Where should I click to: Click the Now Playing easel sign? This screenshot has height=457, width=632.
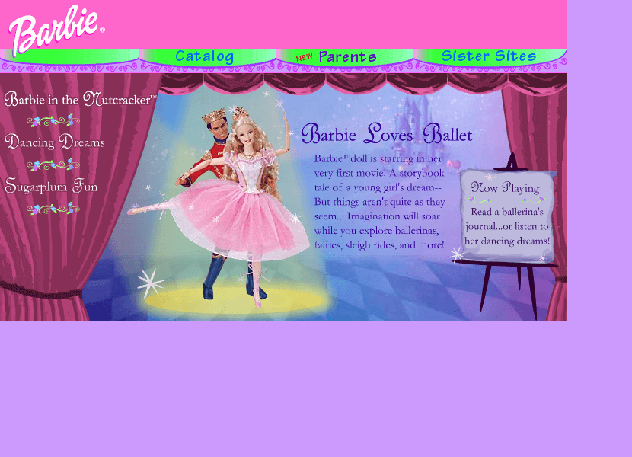pos(507,216)
